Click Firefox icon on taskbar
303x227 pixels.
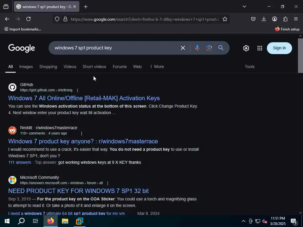(50, 221)
